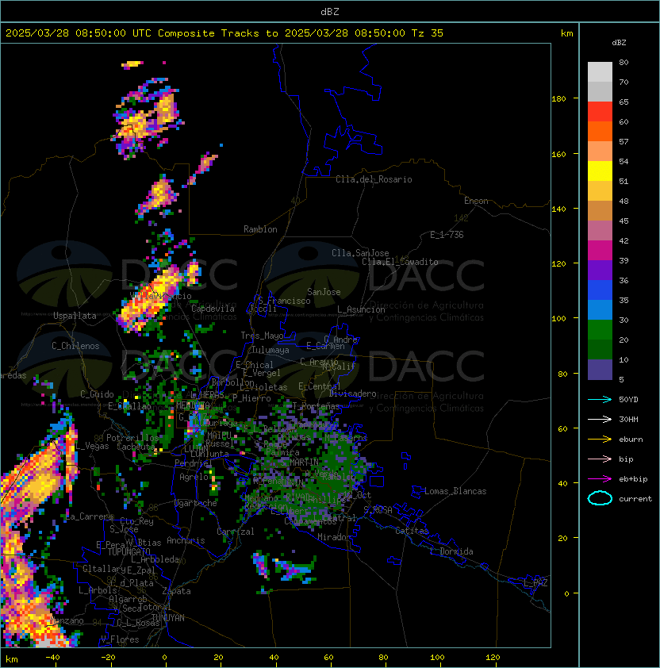Click the 'L_Dormida' map label

tap(451, 551)
